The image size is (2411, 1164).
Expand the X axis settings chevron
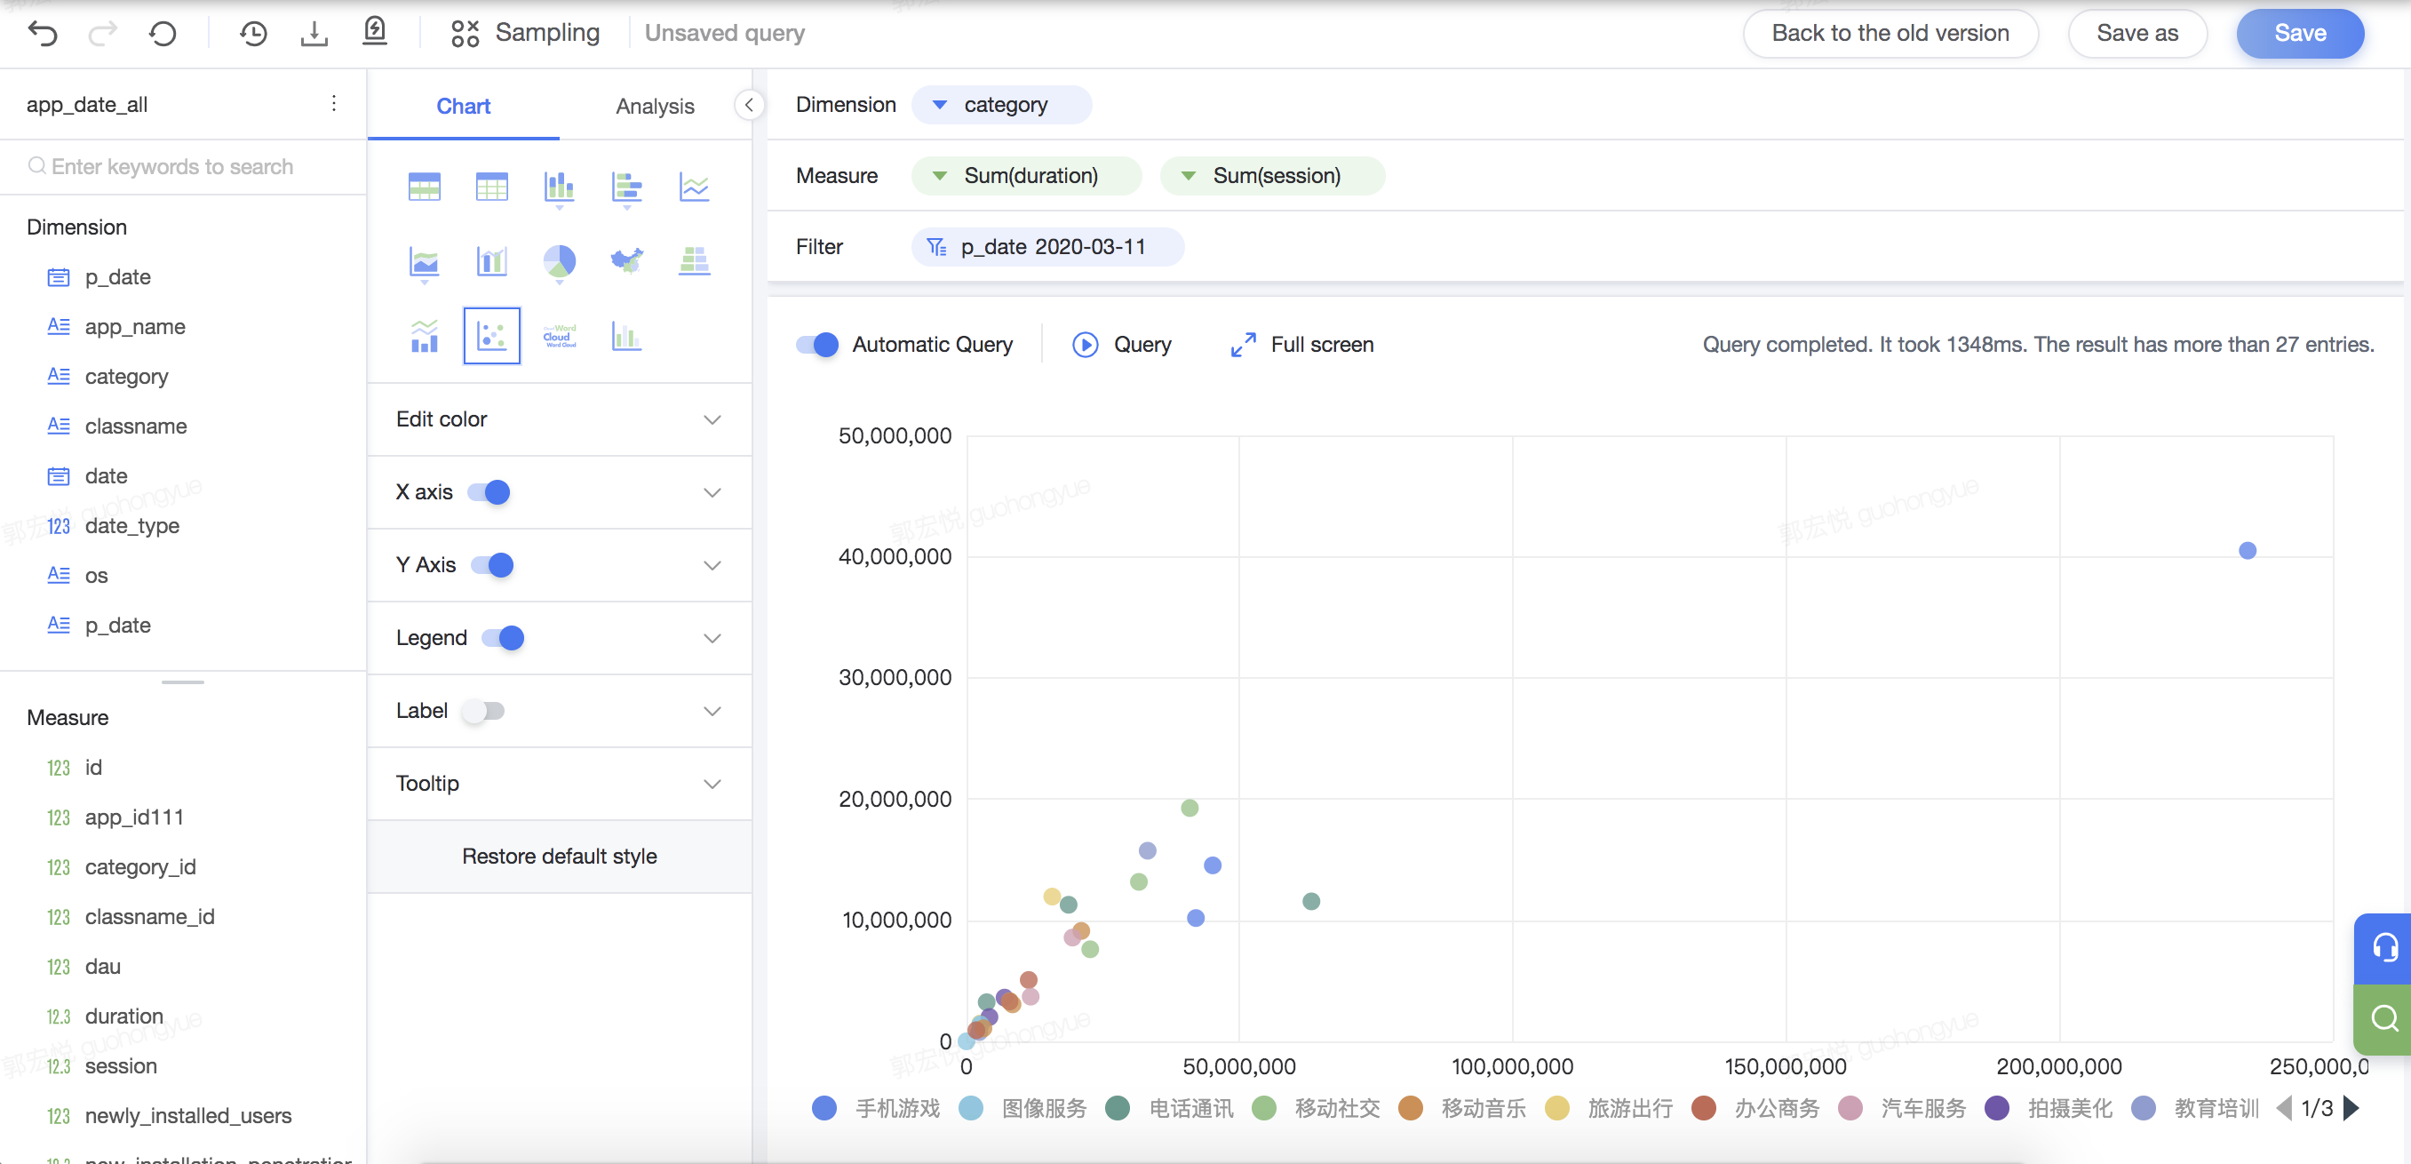click(x=713, y=492)
